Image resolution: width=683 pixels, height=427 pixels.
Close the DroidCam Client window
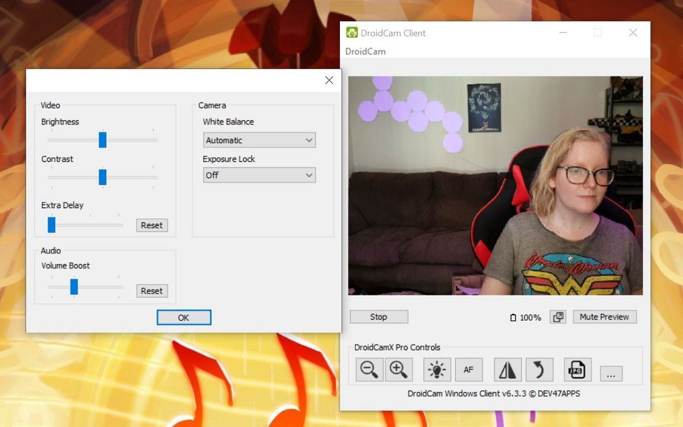click(x=633, y=33)
